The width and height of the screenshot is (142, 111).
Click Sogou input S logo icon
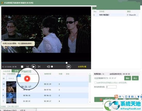click(x=116, y=97)
